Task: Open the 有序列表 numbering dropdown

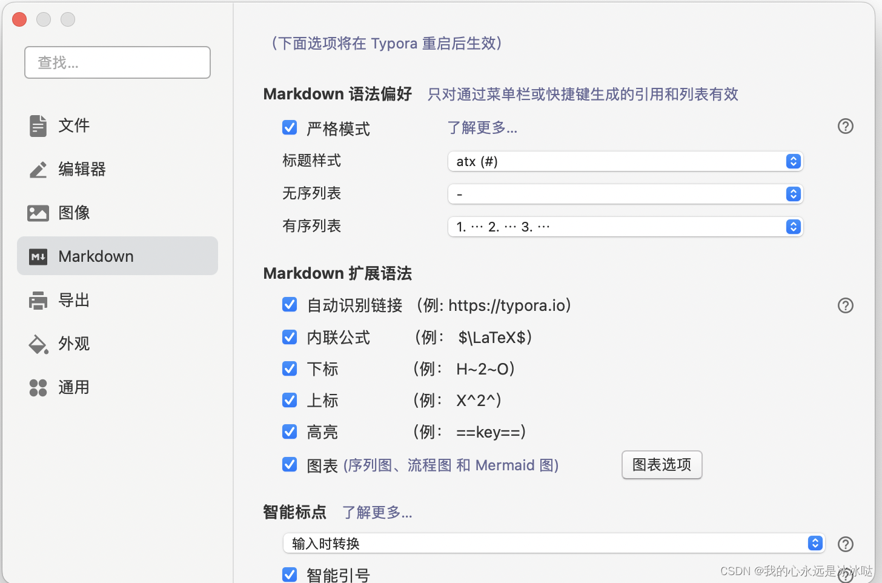Action: point(625,227)
